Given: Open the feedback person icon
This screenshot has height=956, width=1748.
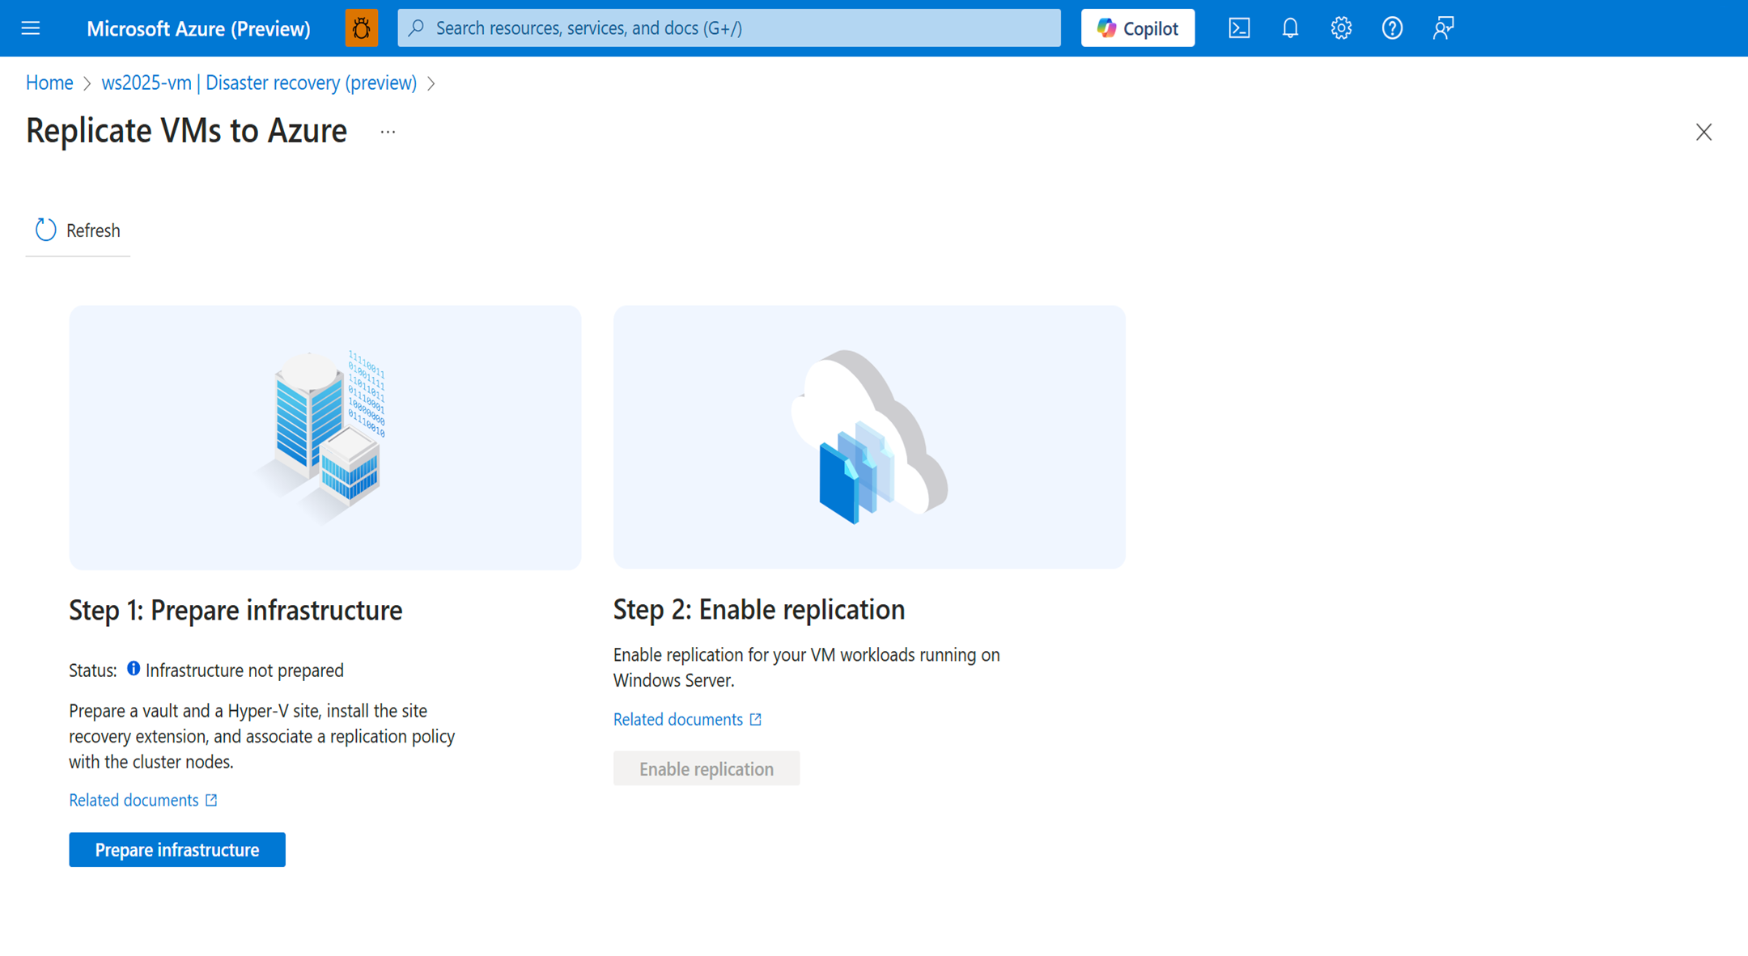Looking at the screenshot, I should tap(1443, 28).
